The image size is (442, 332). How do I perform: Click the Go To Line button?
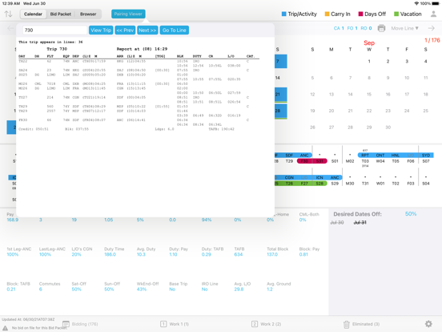[x=175, y=30]
